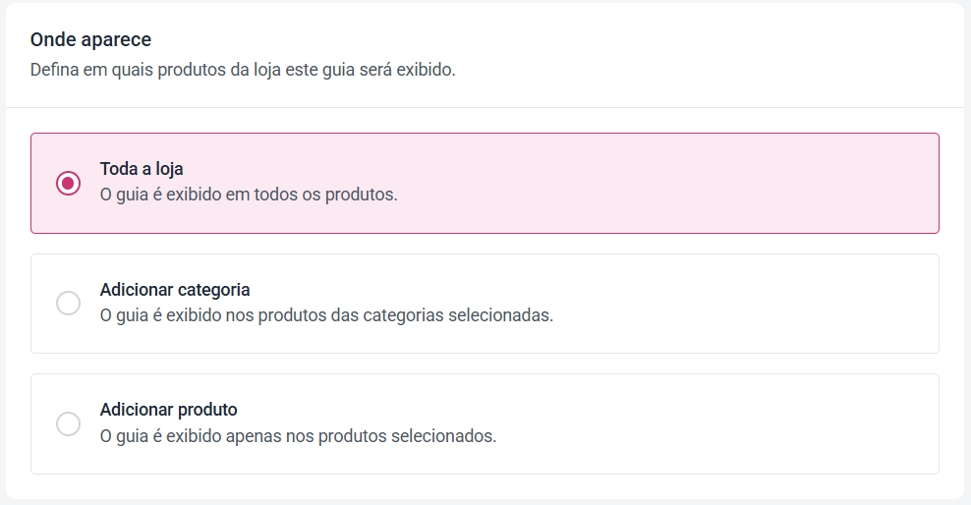The width and height of the screenshot is (971, 505).
Task: Click the unselected circle next to 'Adicionar produto'
Action: pos(68,423)
